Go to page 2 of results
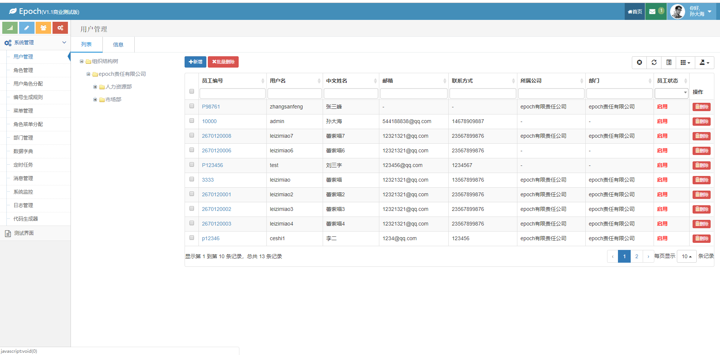The width and height of the screenshot is (720, 355). tap(636, 256)
